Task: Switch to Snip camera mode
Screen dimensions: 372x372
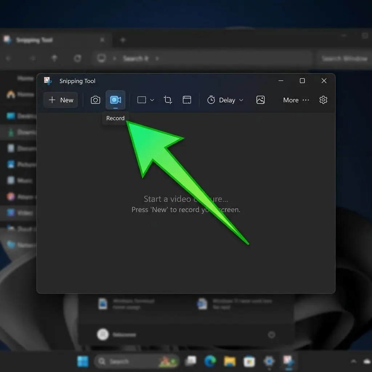Action: 96,100
